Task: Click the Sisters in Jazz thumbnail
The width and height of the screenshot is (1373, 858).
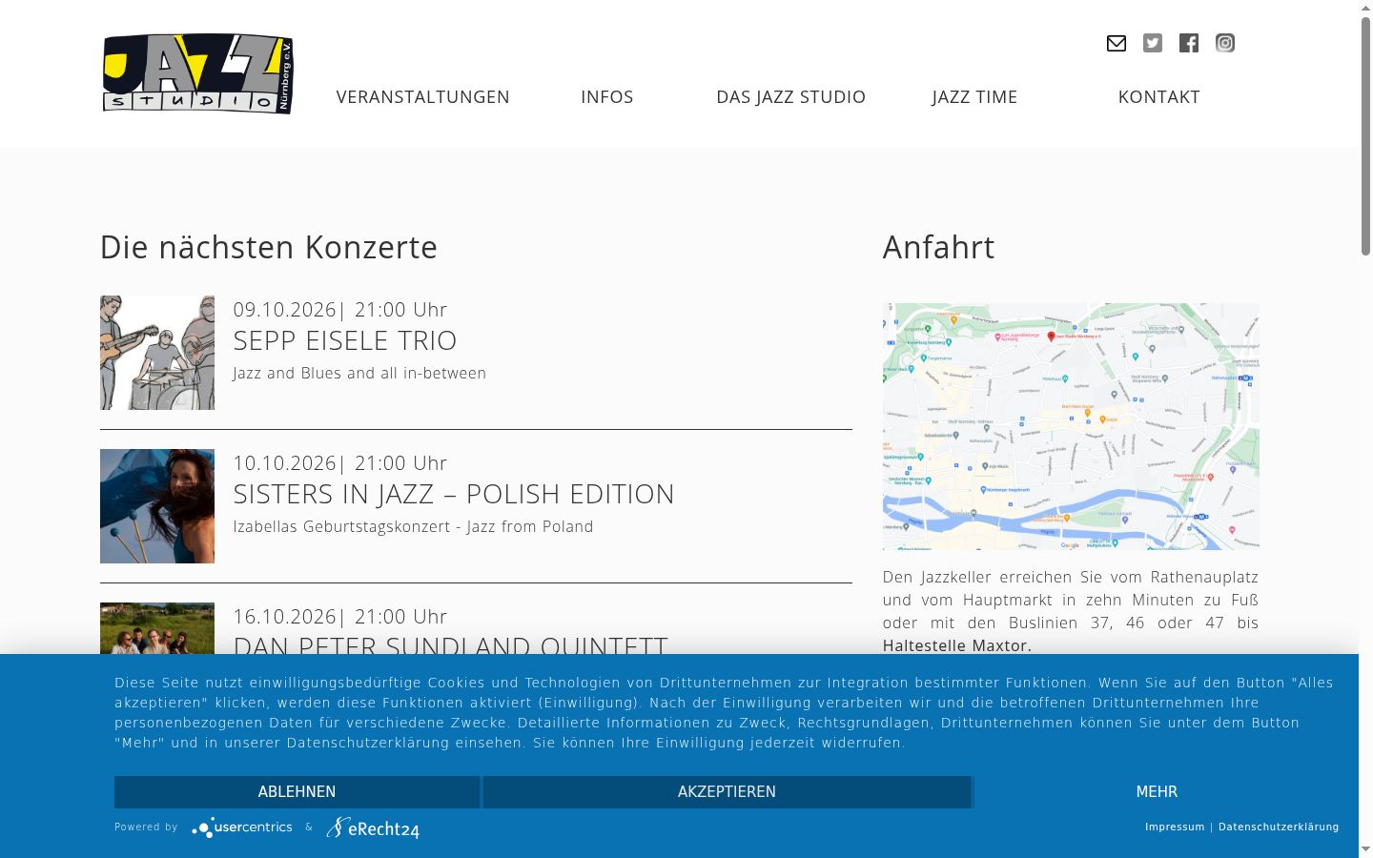Action: [157, 506]
